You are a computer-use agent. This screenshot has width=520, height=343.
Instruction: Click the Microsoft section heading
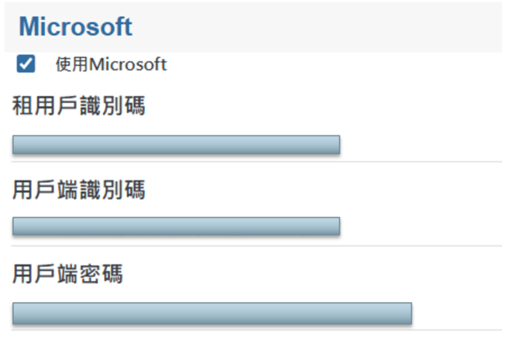pyautogui.click(x=75, y=27)
